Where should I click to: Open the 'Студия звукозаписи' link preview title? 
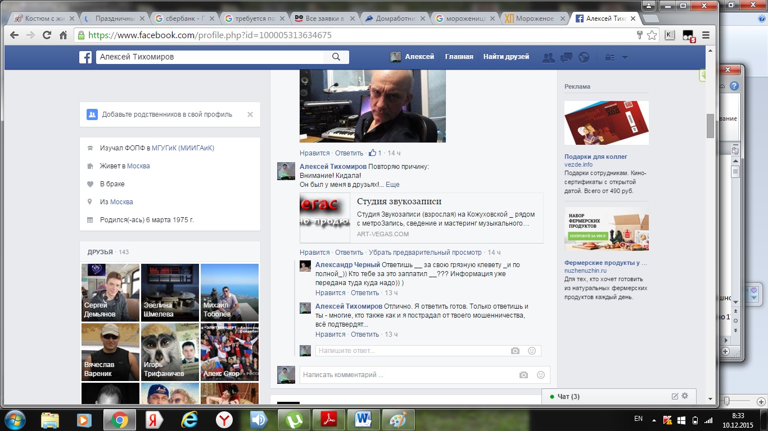pyautogui.click(x=399, y=201)
